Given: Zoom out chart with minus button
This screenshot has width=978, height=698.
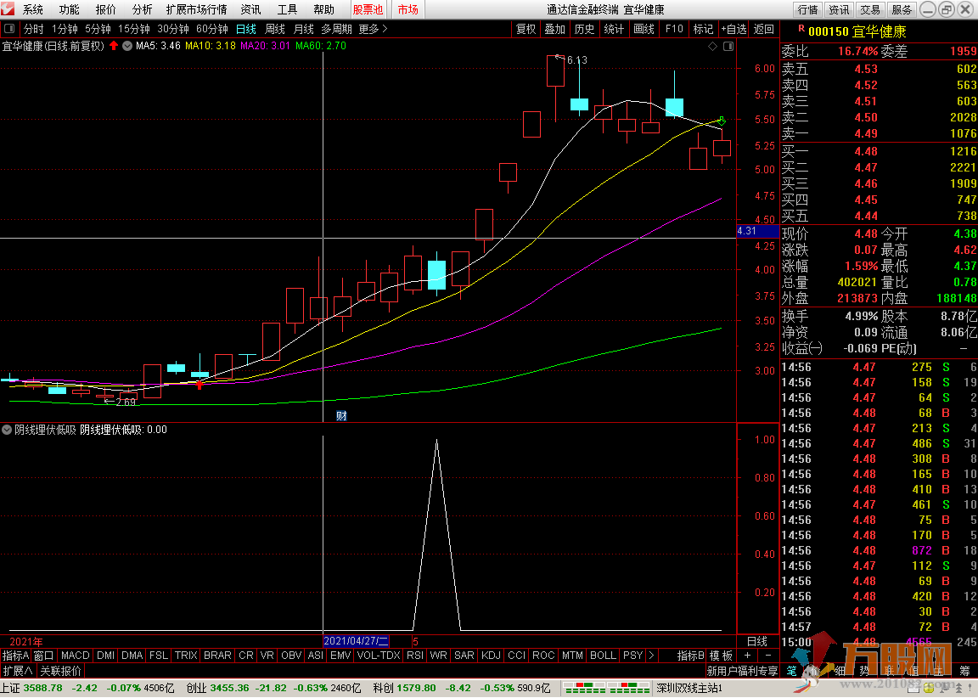Looking at the screenshot, I should click(x=767, y=656).
